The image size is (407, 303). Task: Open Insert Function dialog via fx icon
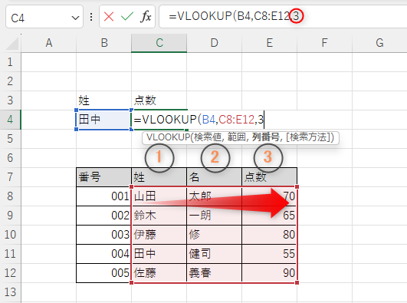[146, 17]
